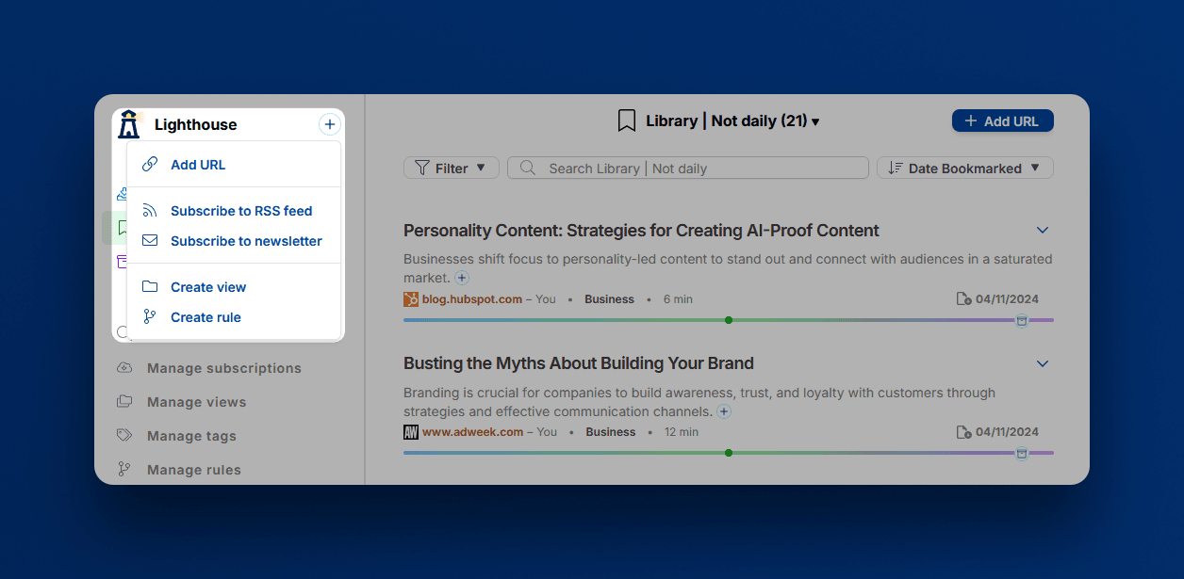Click the archive icon on Adweek article progress bar
Screen dimensions: 1184x579
point(1021,453)
